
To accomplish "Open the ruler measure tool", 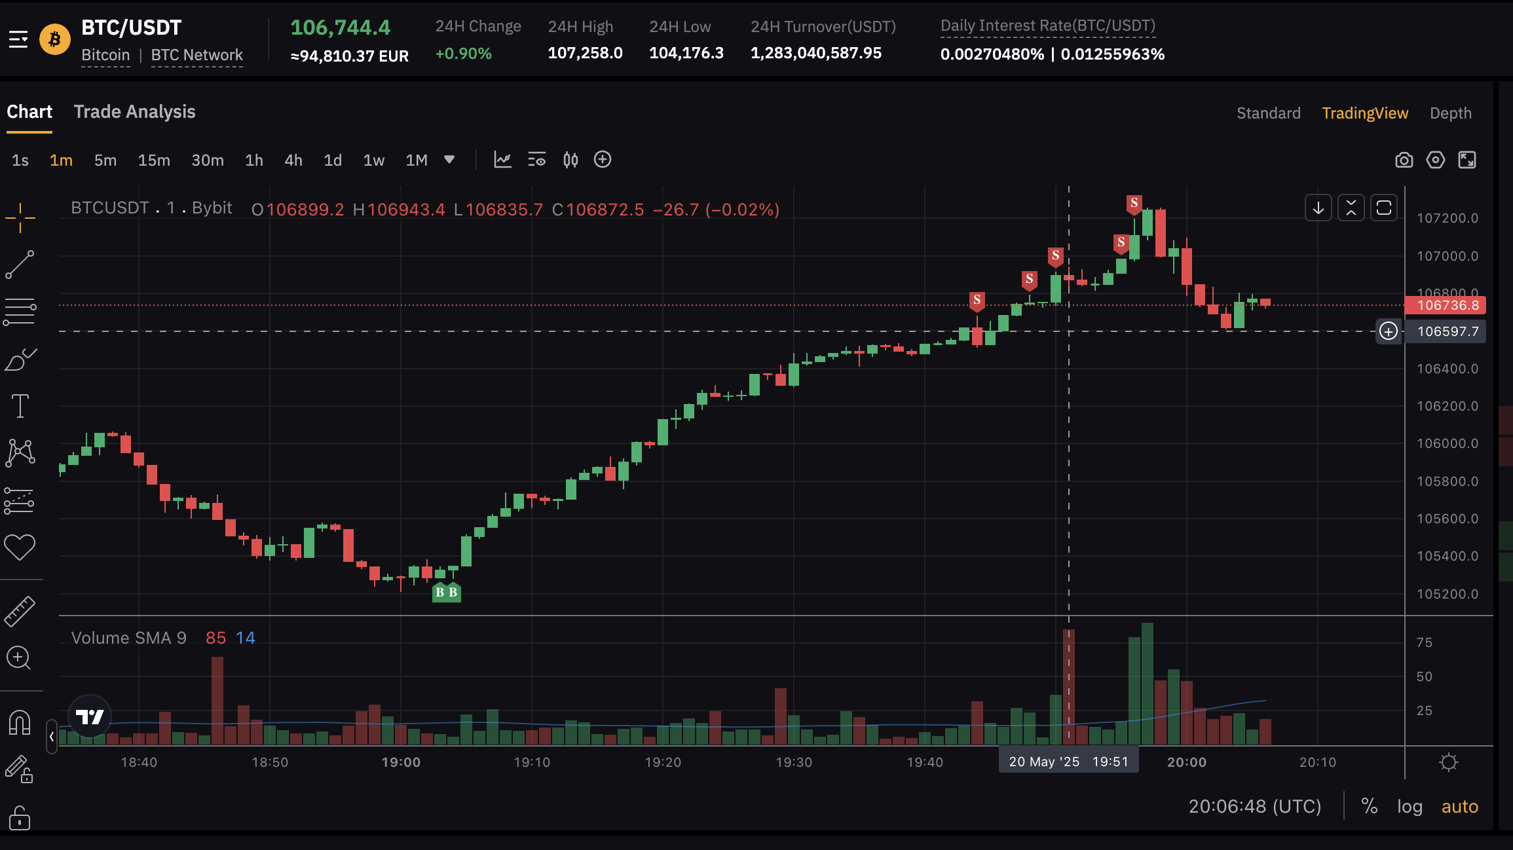I will coord(20,611).
